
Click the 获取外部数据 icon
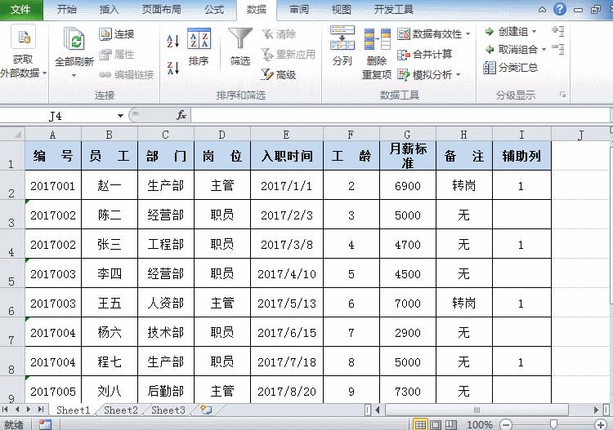(24, 37)
